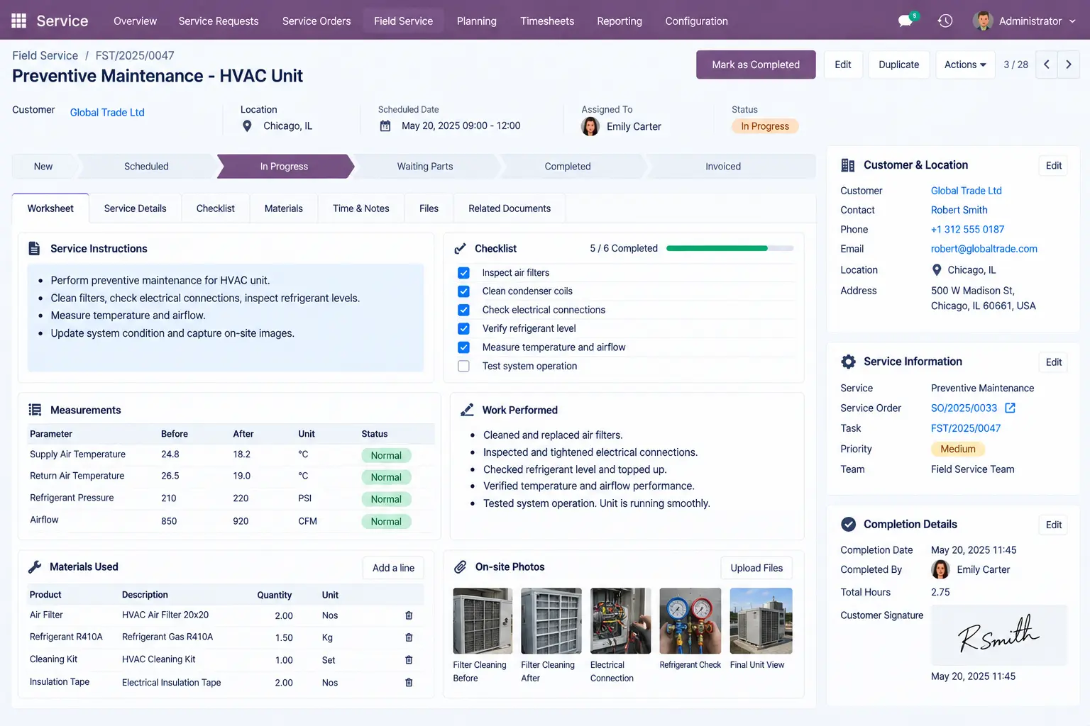Open the apps grid menu icon

(x=19, y=21)
